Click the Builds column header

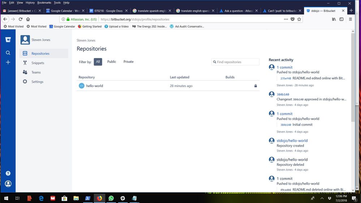(x=230, y=77)
